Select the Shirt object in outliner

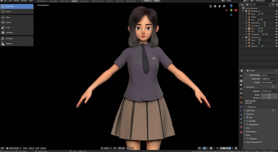click(x=253, y=29)
